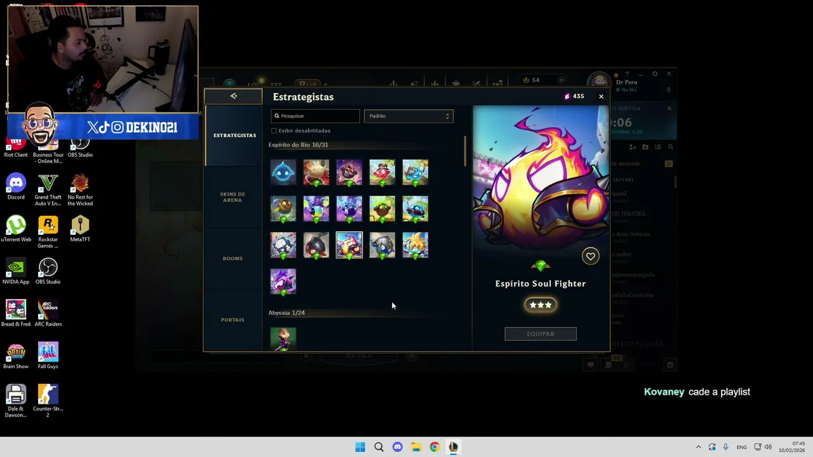Switch to the Portais tab

pyautogui.click(x=232, y=320)
